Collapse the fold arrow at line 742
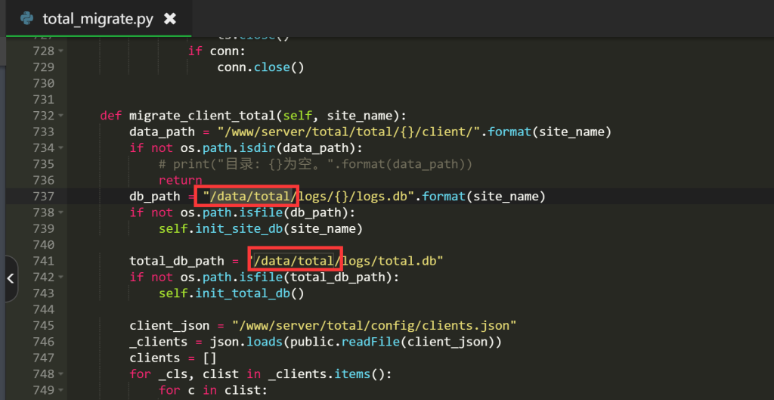This screenshot has height=400, width=774. pos(60,278)
